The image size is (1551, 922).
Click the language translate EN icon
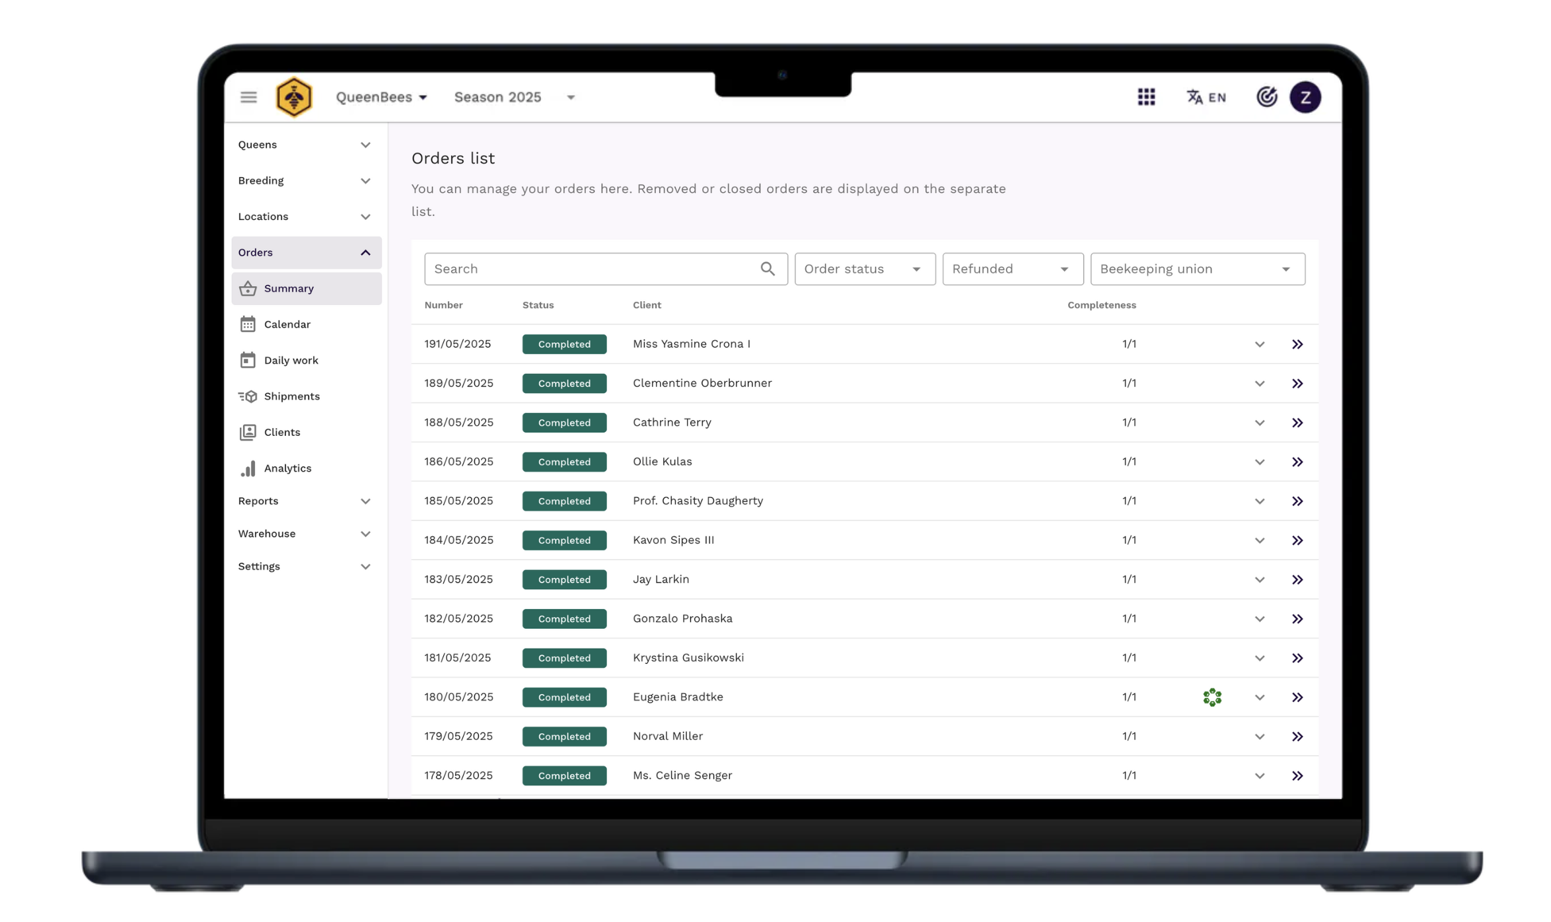tap(1206, 97)
